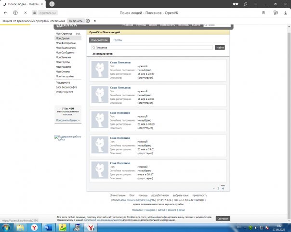
Task: Switch to the "Пользователи" search tab
Action: click(99, 40)
